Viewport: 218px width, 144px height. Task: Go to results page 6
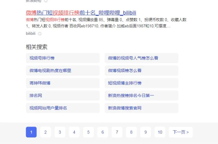103,132
